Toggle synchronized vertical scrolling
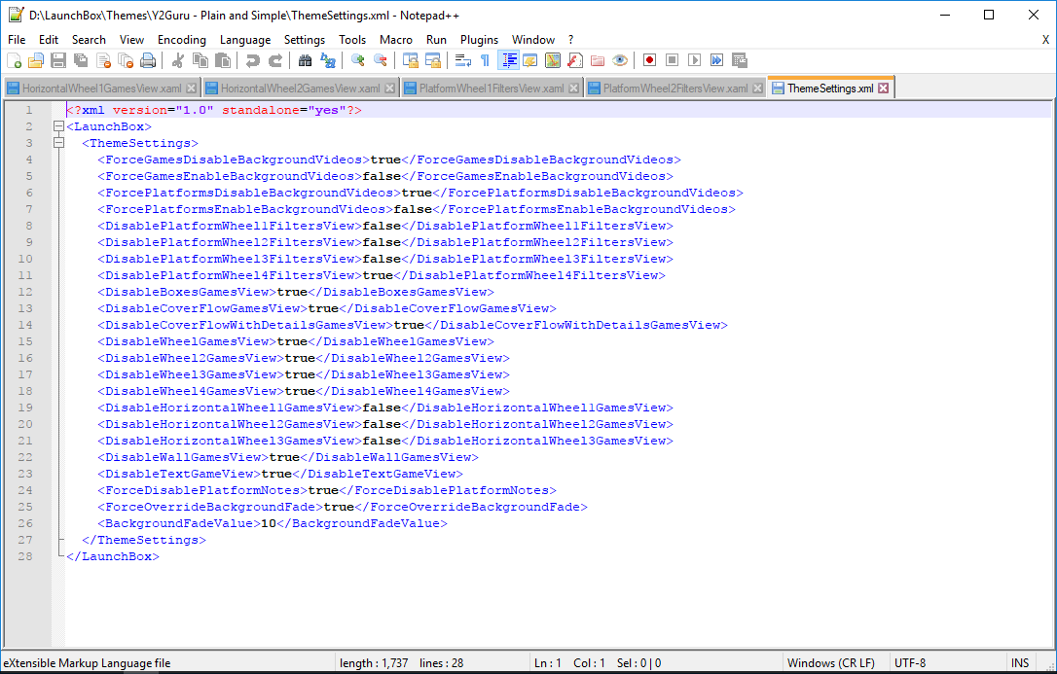The image size is (1057, 674). [x=410, y=60]
